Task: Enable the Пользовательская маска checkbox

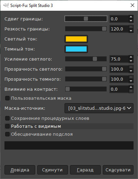Action: tap(7, 98)
